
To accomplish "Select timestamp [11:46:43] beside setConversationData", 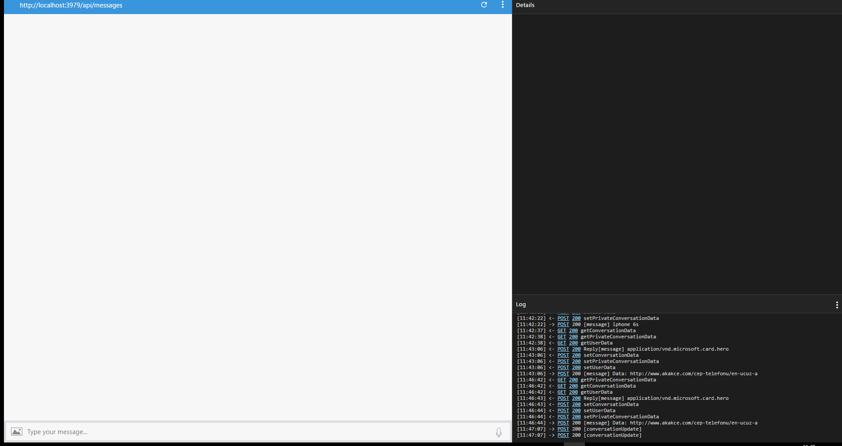I will click(x=531, y=404).
